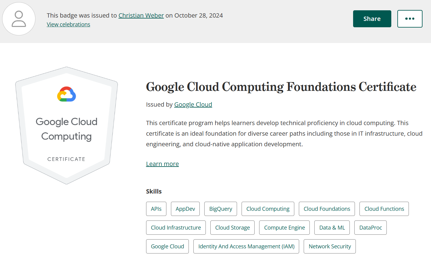Follow the Learn more link
The width and height of the screenshot is (431, 265).
[162, 164]
